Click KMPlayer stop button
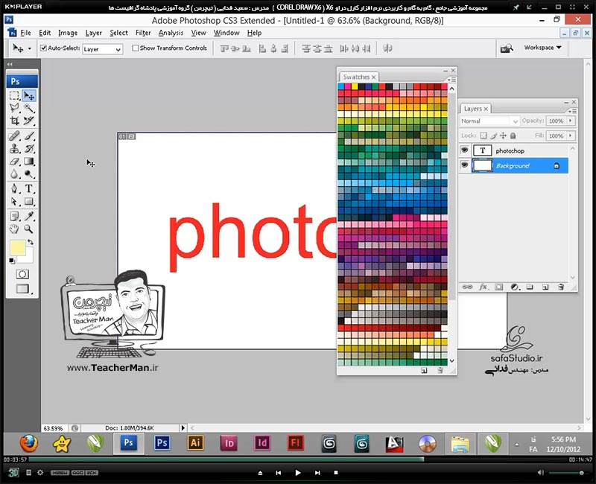The image size is (596, 484). pos(336,473)
